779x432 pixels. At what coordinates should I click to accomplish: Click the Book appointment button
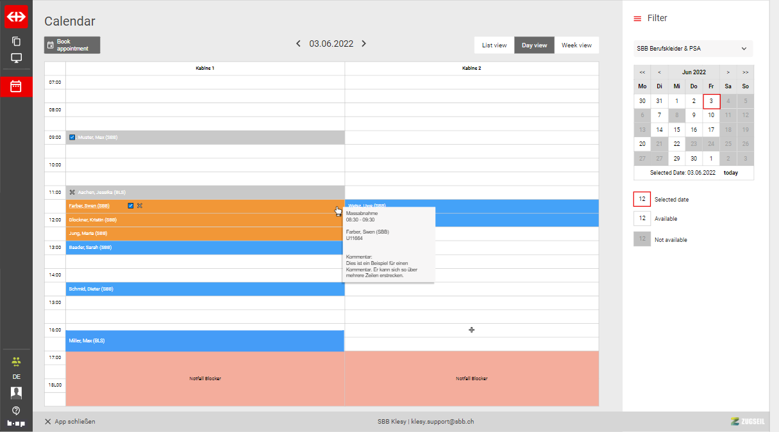click(x=72, y=45)
